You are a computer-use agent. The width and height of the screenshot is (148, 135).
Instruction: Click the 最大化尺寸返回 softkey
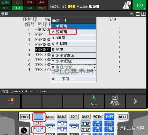115,101
